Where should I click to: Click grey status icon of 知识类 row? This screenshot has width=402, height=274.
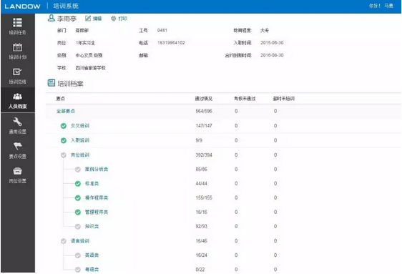(78, 227)
